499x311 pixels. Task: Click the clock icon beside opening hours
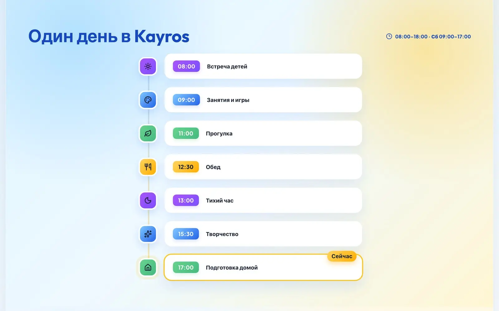389,36
